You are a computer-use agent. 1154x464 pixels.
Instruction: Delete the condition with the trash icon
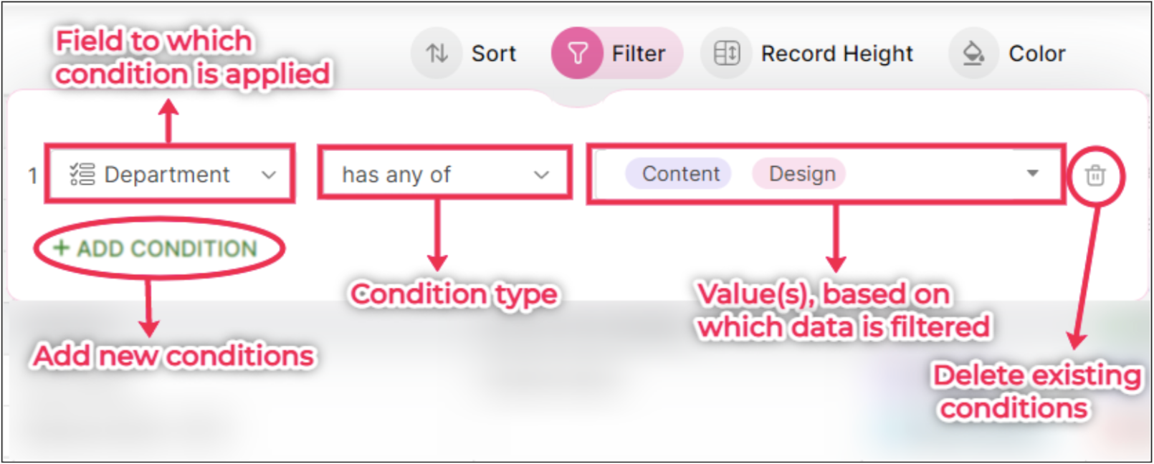pyautogui.click(x=1095, y=175)
